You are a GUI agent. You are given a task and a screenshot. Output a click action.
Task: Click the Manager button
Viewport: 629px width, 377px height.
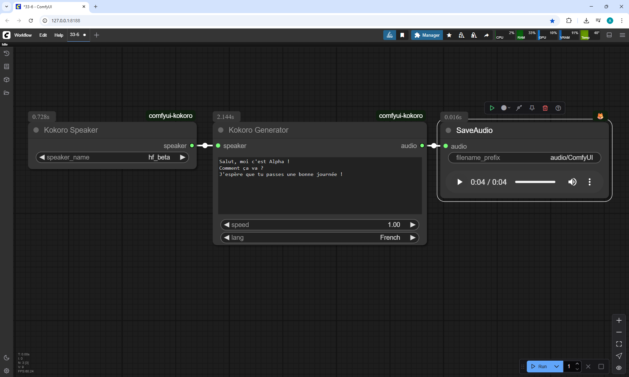[427, 35]
